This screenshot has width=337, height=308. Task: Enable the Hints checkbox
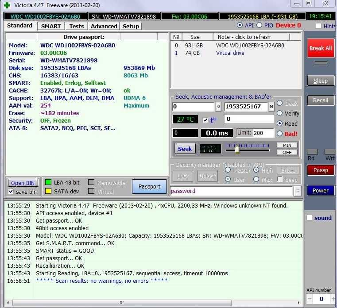tap(318, 26)
